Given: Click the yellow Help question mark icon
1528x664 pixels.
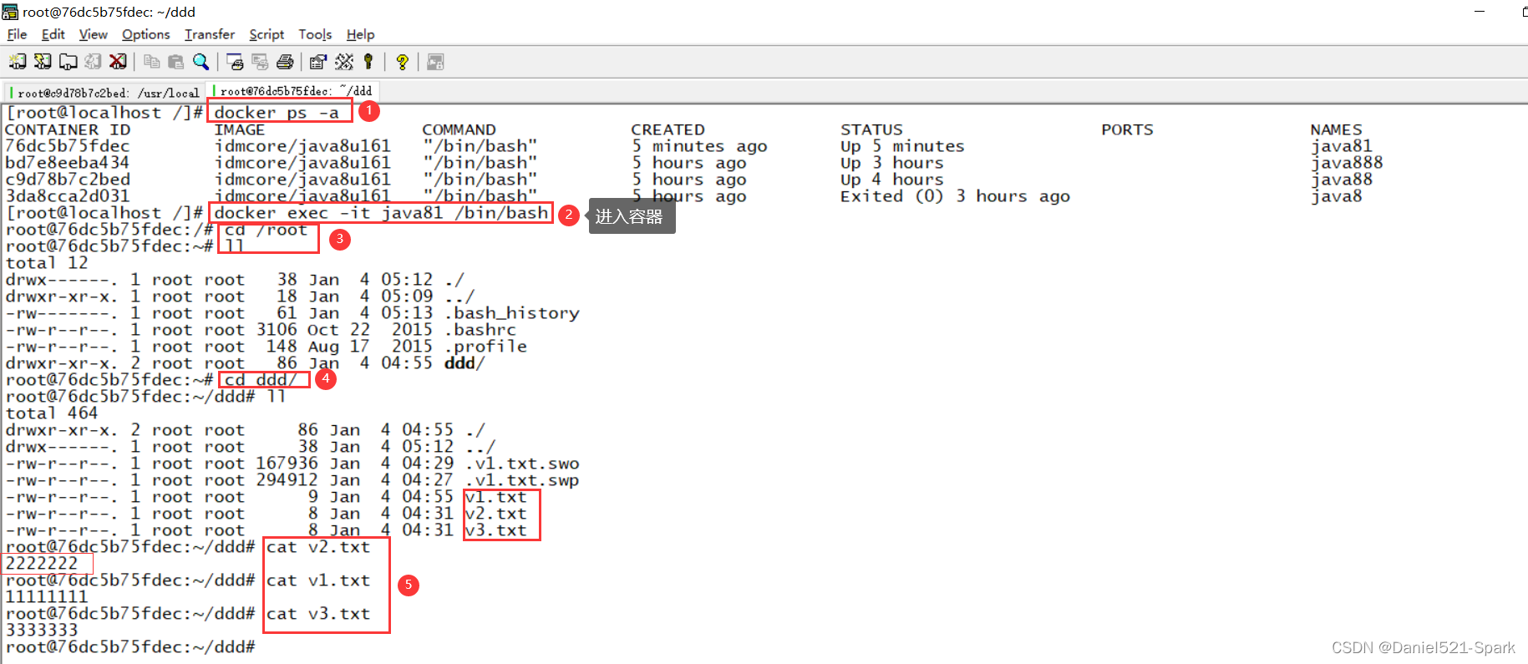Looking at the screenshot, I should click(x=402, y=62).
